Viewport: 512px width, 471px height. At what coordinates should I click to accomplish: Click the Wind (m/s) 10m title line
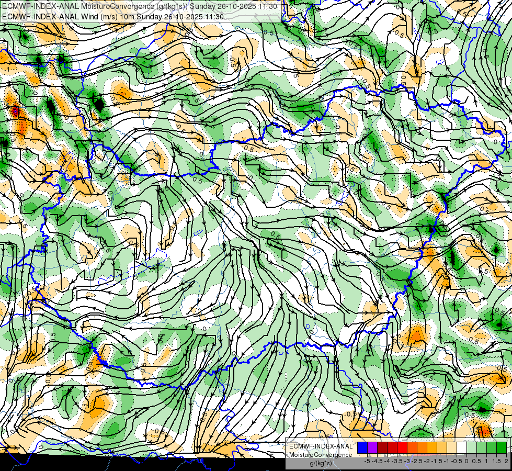pos(113,16)
